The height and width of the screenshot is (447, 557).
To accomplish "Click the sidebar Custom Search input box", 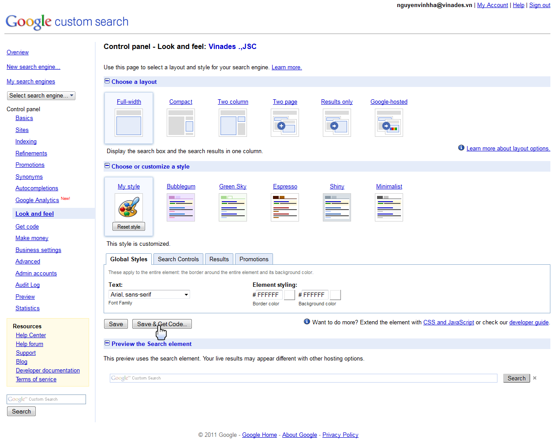I will click(x=46, y=399).
